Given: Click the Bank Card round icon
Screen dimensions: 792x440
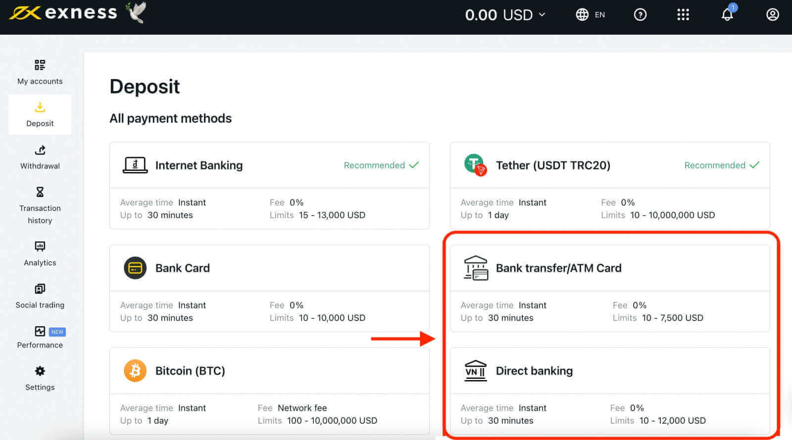Looking at the screenshot, I should [x=135, y=268].
